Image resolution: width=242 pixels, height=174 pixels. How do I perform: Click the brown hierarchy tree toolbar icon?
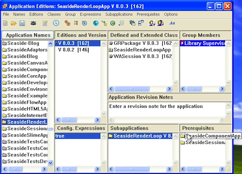pos(76,23)
